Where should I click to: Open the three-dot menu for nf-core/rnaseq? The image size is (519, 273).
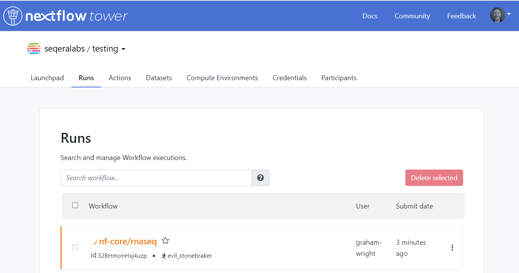click(x=452, y=247)
